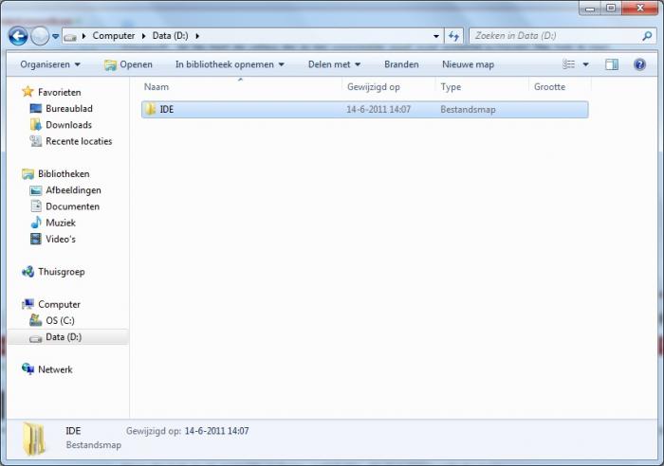Click the drive icon in address bar
This screenshot has width=664, height=466.
coord(70,37)
